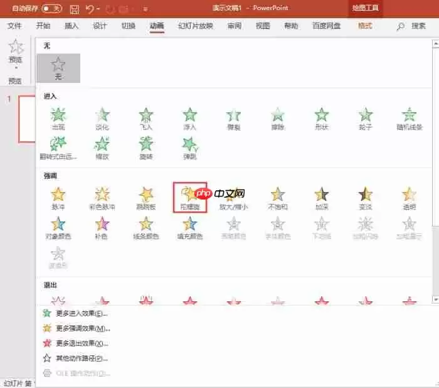This screenshot has width=439, height=388.
Task: Open 更多进入效果(E)...
Action: 75,313
